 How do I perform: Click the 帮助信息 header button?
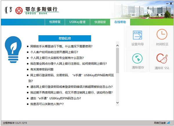point(65,38)
